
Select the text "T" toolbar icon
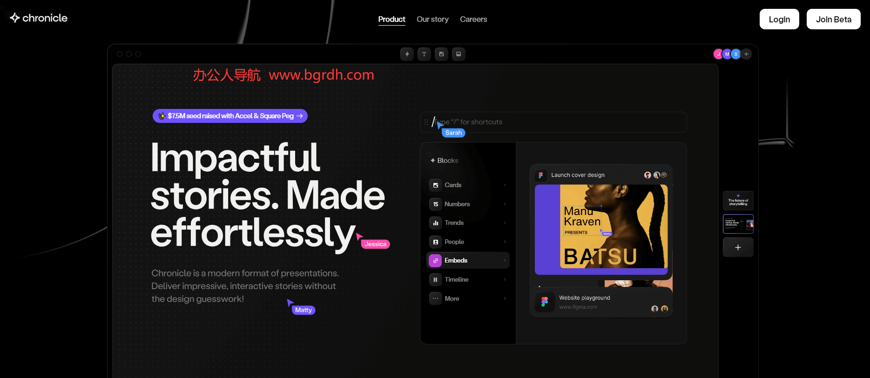click(424, 54)
